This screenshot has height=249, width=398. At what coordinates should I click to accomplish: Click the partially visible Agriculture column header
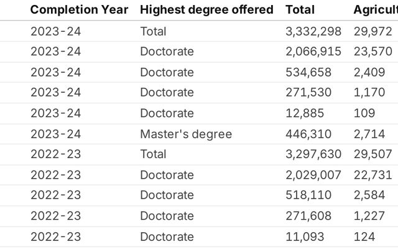click(x=375, y=10)
